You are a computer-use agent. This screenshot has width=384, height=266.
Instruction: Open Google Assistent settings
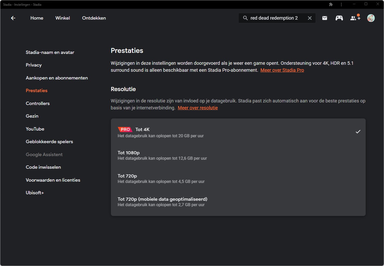tap(44, 155)
